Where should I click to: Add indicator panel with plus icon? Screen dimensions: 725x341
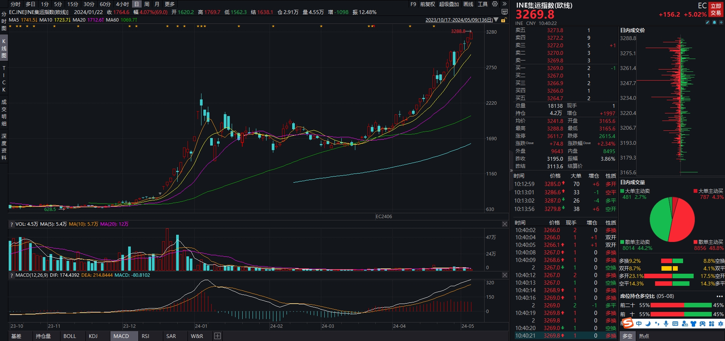tap(217, 336)
